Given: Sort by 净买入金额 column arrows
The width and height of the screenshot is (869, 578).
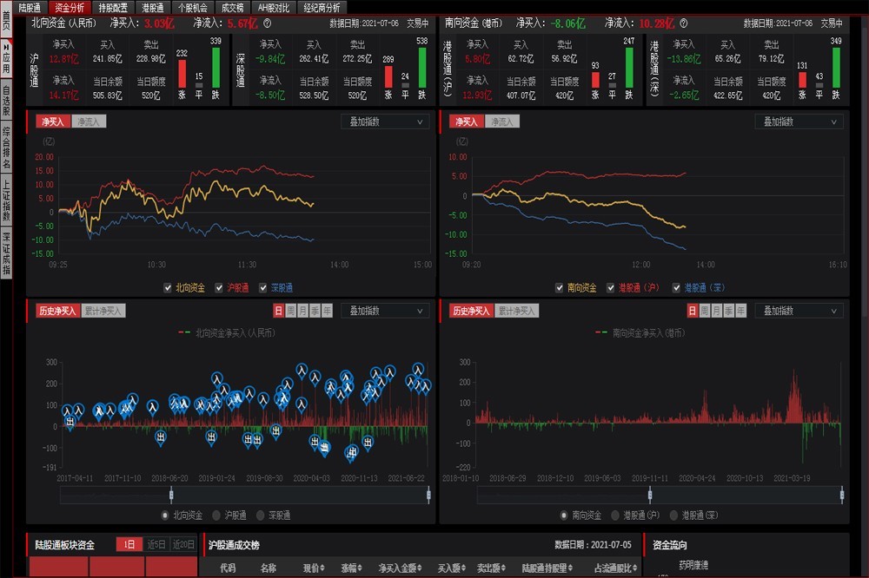Looking at the screenshot, I should click(x=420, y=568).
